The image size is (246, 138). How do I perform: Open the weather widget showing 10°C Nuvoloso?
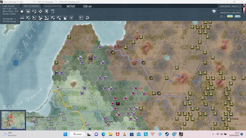pos(10,134)
